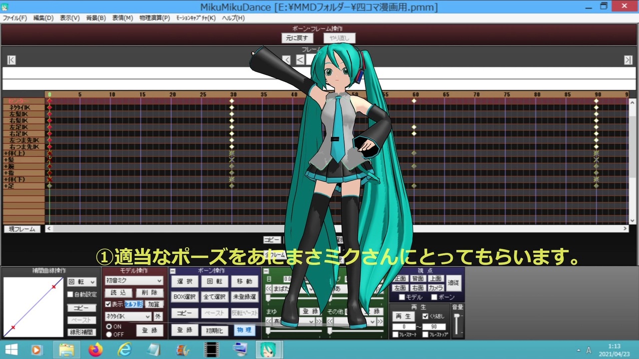Click the 現フレーム button
Image resolution: width=639 pixels, height=359 pixels.
pos(22,229)
